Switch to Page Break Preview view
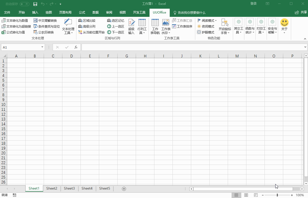This screenshot has height=198, width=308. click(x=256, y=195)
